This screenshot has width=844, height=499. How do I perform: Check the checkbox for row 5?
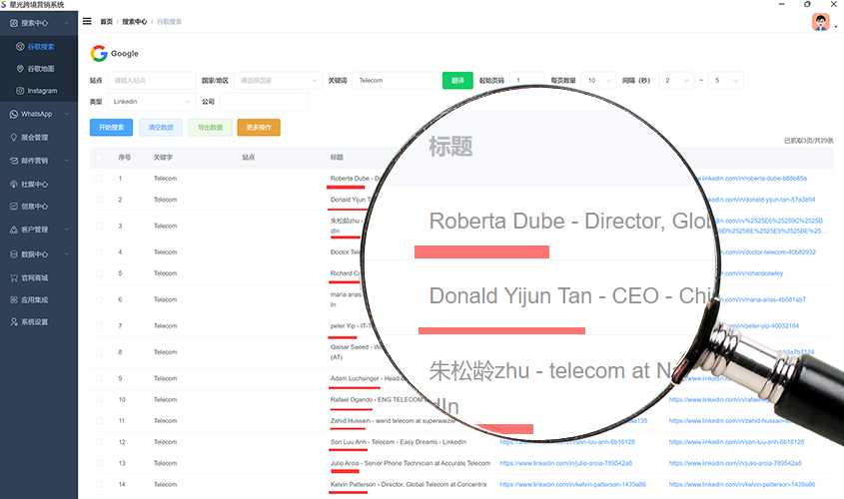(99, 273)
